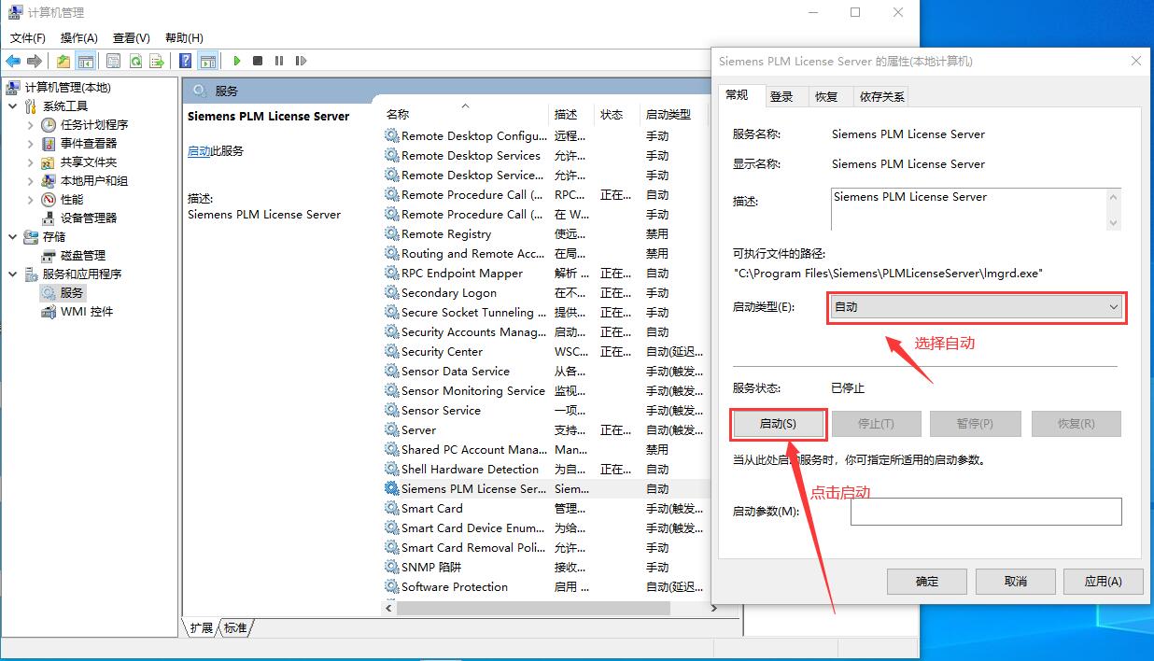The image size is (1154, 661).
Task: Click the blue Help question mark icon
Action: 185,61
